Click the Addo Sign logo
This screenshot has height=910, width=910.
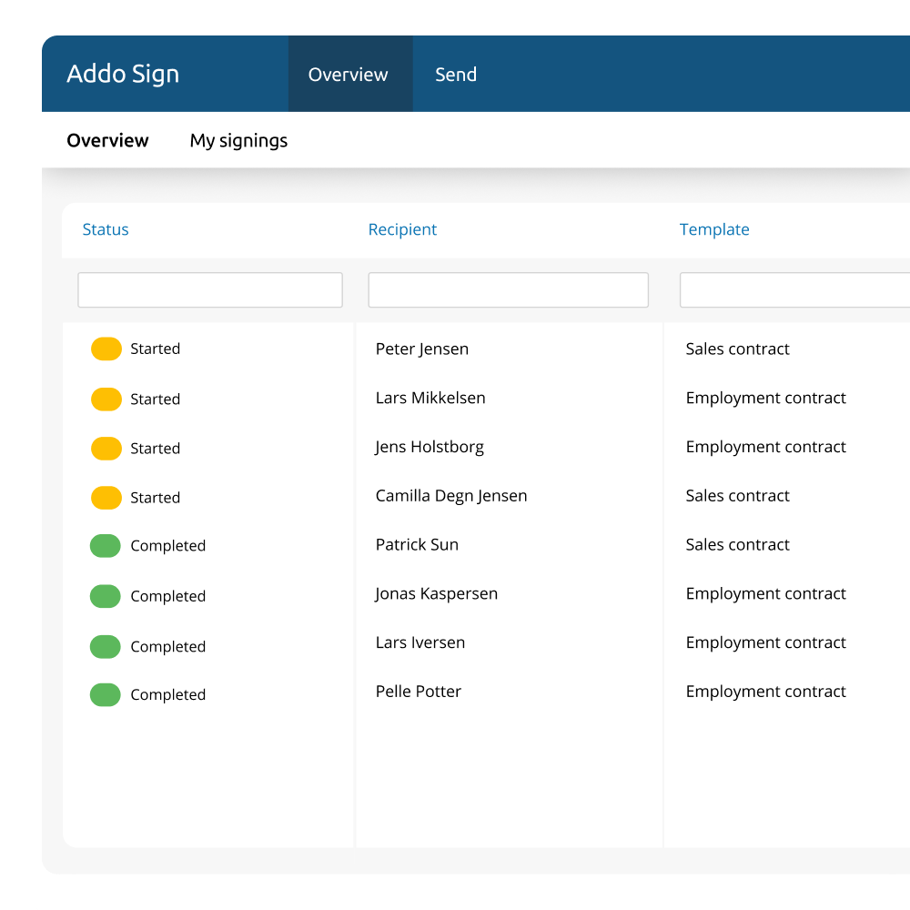[122, 74]
